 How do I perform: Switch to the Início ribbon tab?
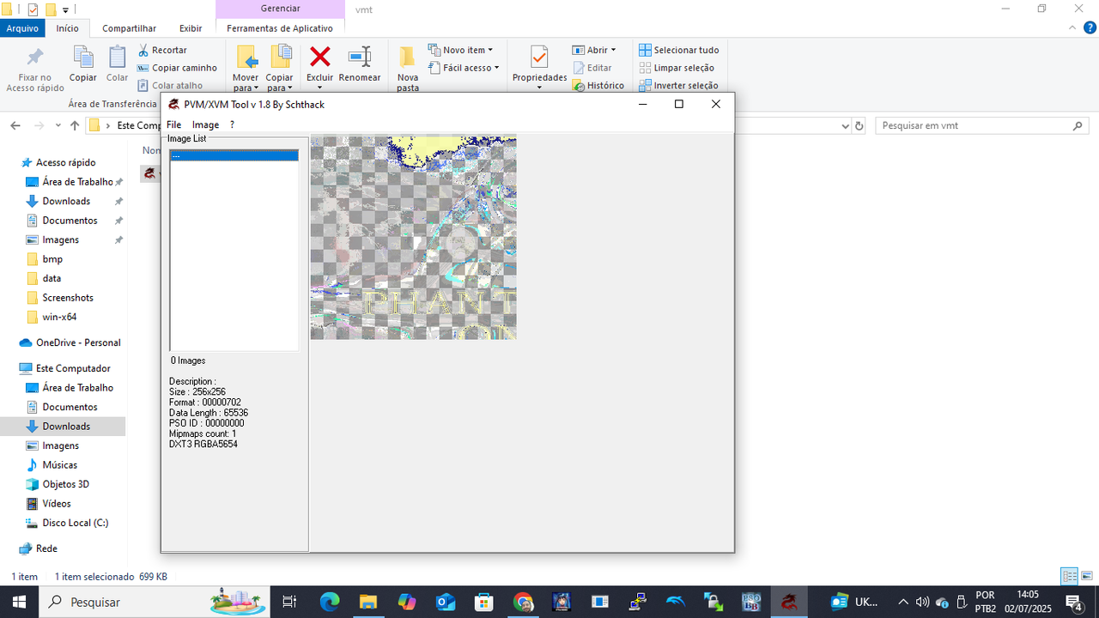click(67, 28)
